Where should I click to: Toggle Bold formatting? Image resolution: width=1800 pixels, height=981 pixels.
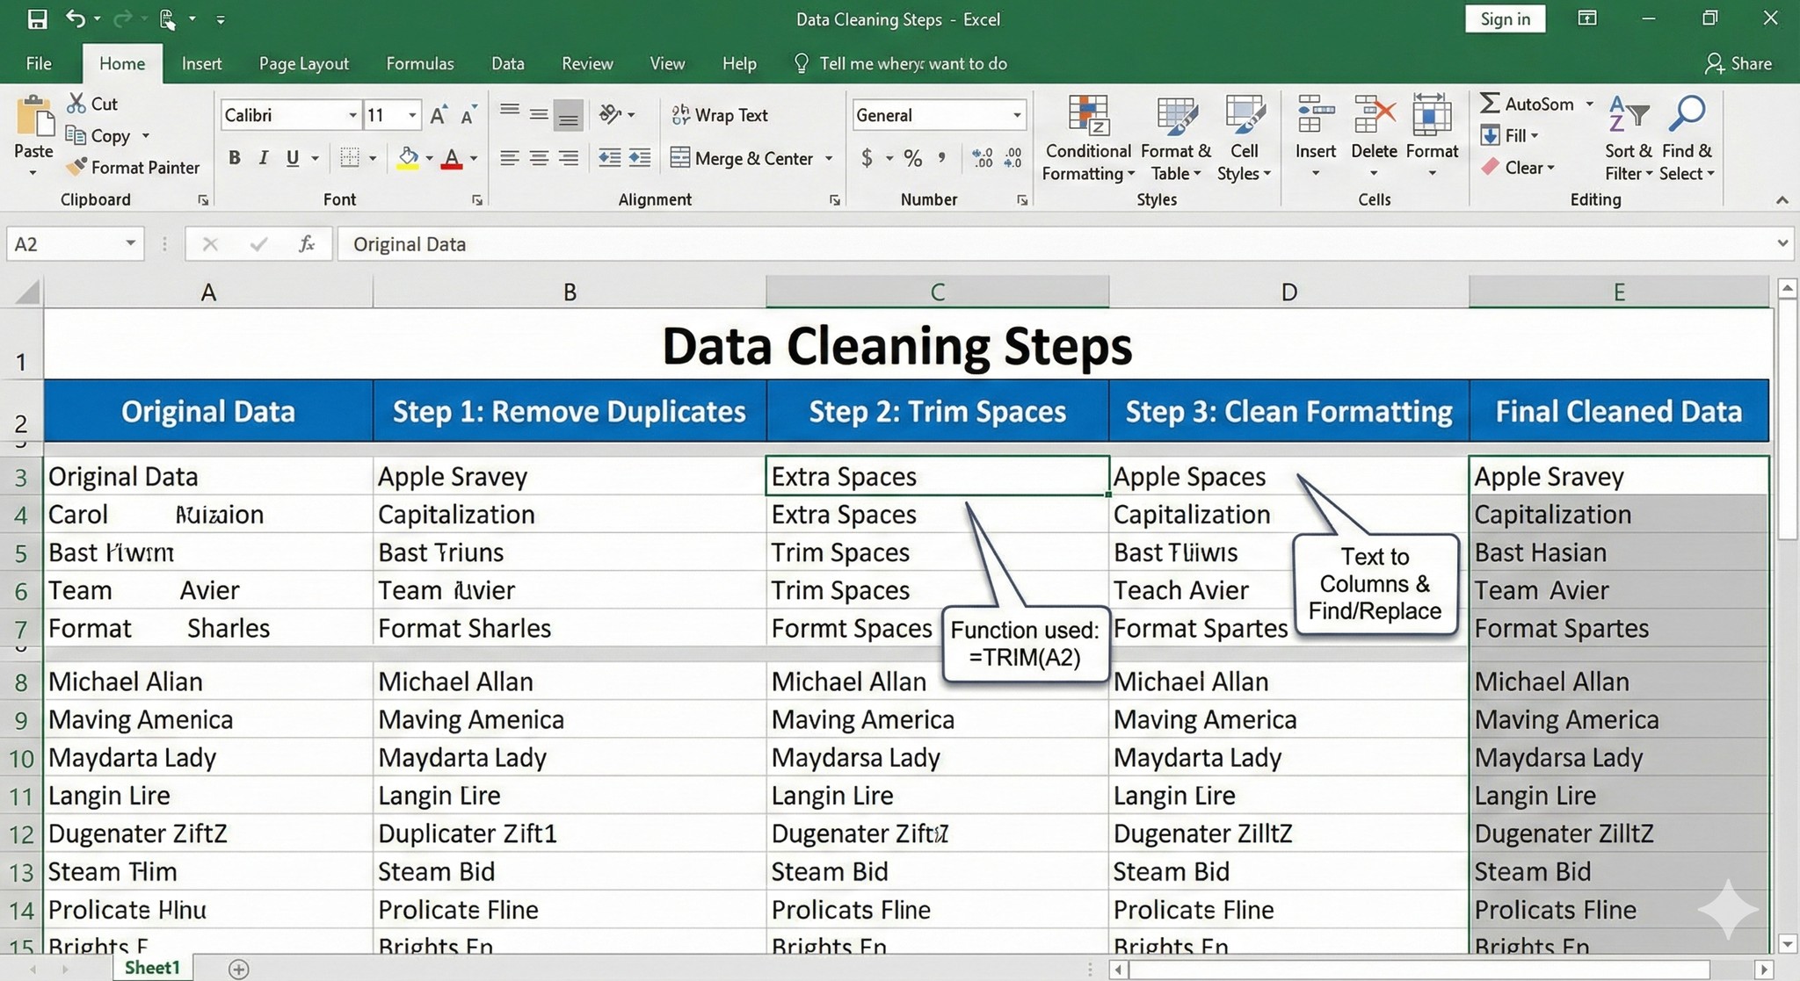234,158
